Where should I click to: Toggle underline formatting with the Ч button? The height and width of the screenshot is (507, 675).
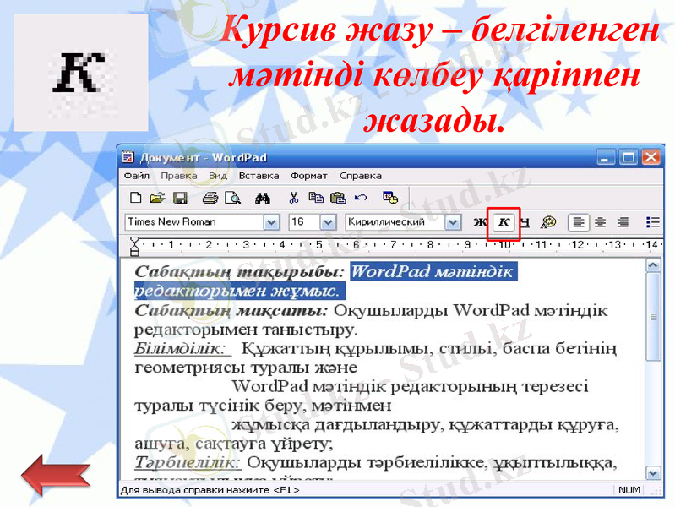pos(525,222)
